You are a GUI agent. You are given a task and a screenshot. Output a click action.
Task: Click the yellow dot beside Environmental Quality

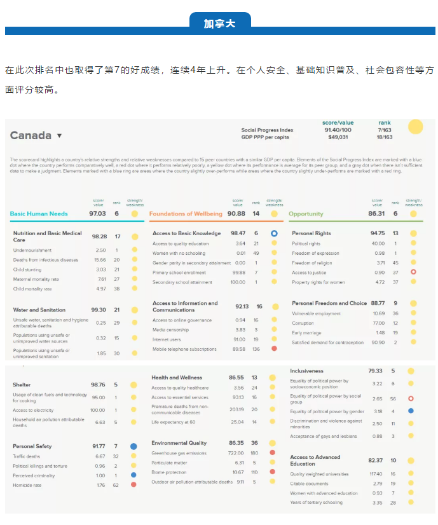tap(272, 443)
